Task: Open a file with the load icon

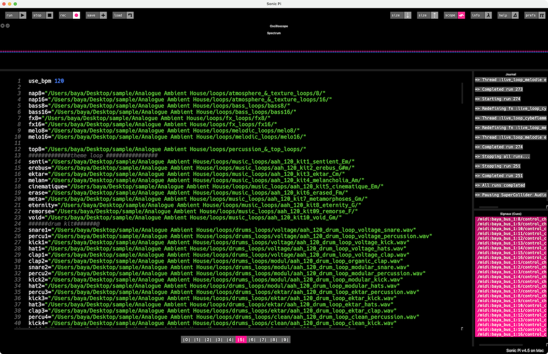Action: (x=130, y=15)
